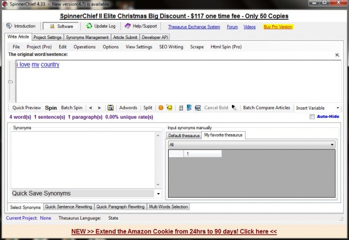Click the column header '1' in thesaurus grid

(x=202, y=154)
